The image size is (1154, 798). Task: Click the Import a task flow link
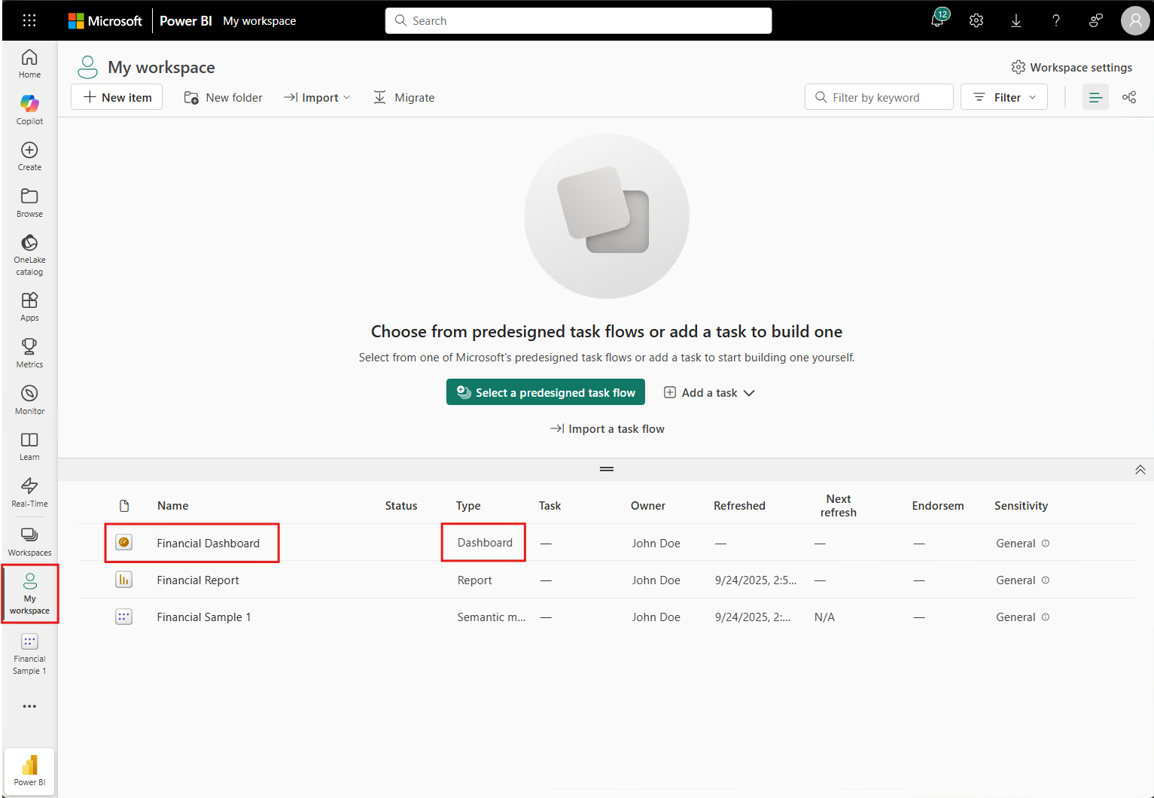pos(607,428)
